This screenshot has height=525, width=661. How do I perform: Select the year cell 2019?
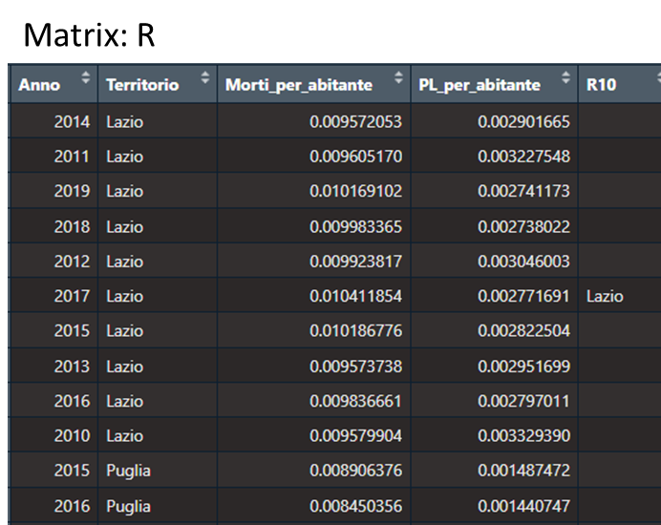(x=72, y=191)
